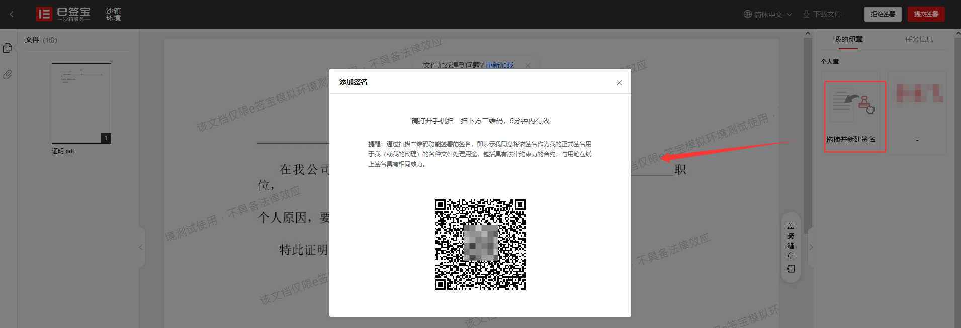Click the document scrollbar
Viewport: 961px width, 328px height.
point(808,135)
